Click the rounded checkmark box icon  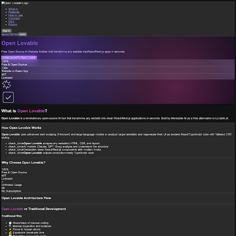(x=8, y=97)
